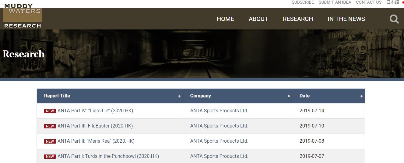The height and width of the screenshot is (163, 404).
Task: Click the SUBSCRIBE link
Action: pyautogui.click(x=303, y=2)
